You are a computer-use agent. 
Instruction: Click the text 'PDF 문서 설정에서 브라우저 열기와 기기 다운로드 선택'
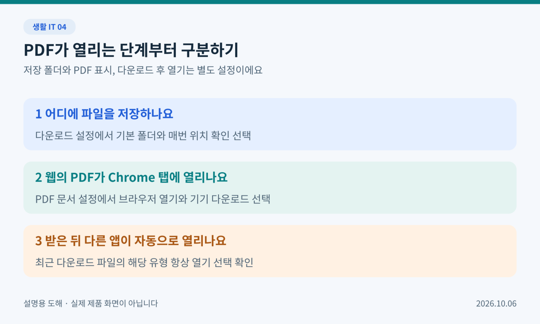point(153,199)
